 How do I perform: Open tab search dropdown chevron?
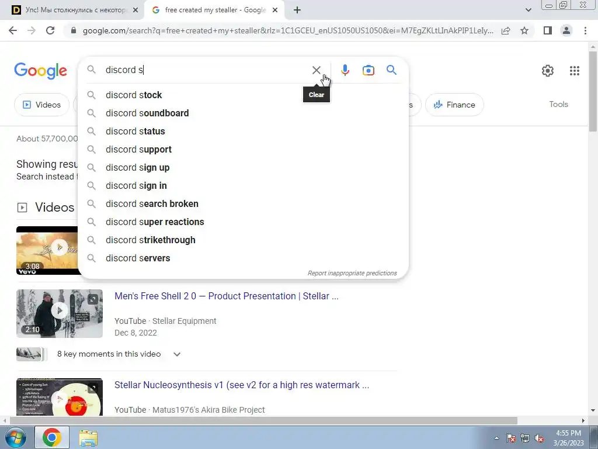coord(528,10)
